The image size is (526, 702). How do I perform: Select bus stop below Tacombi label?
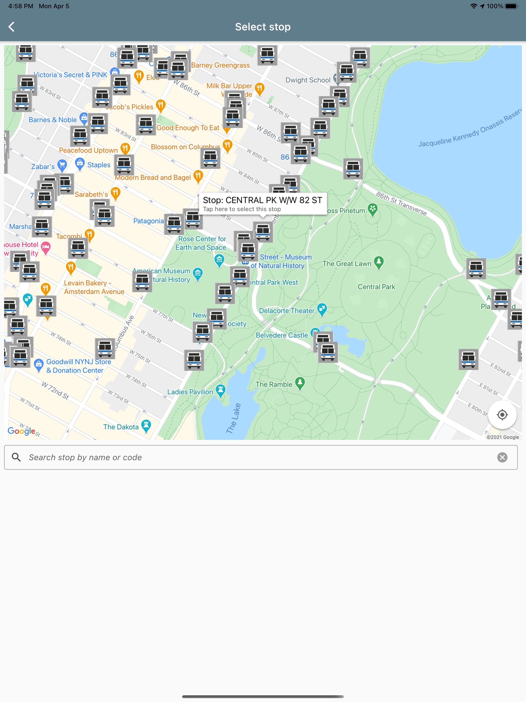tap(78, 248)
